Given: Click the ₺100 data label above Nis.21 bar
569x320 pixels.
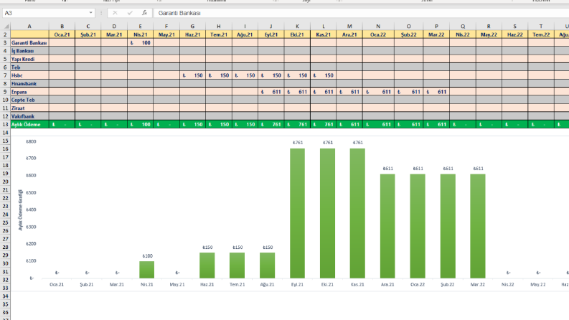Looking at the screenshot, I should click(x=147, y=255).
